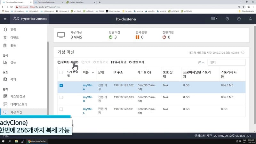256x144 pixels.
Task: Click the 3 VMS summary text
Action: [x=76, y=37]
